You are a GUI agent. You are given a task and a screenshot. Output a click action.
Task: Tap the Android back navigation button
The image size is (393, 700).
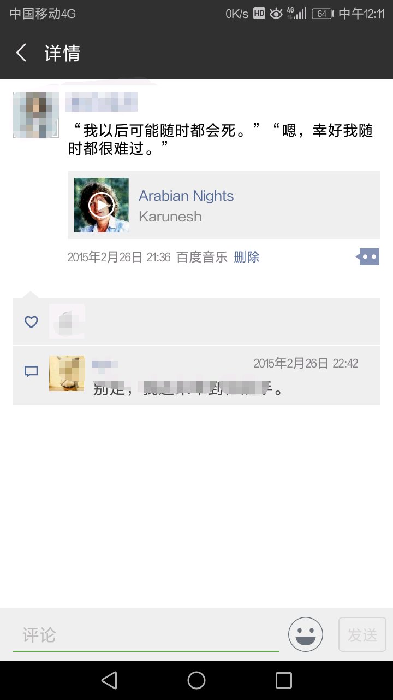tap(109, 680)
